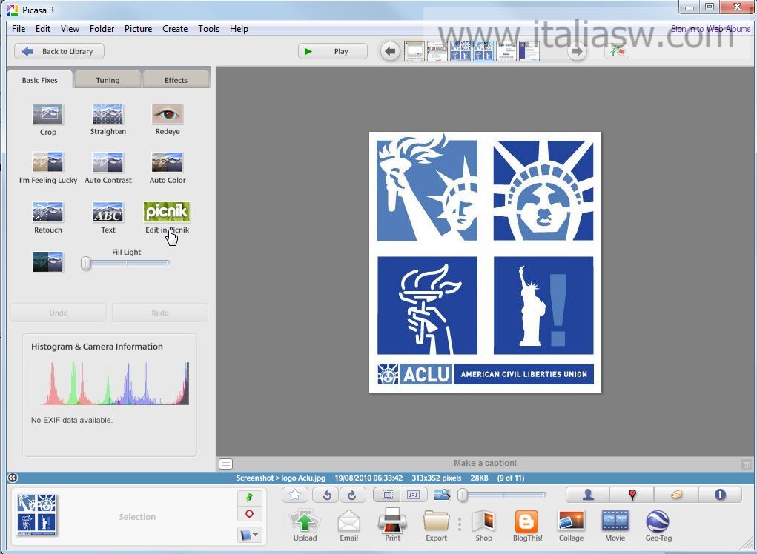
Task: Click the Fill Light preview icon
Action: coord(47,261)
